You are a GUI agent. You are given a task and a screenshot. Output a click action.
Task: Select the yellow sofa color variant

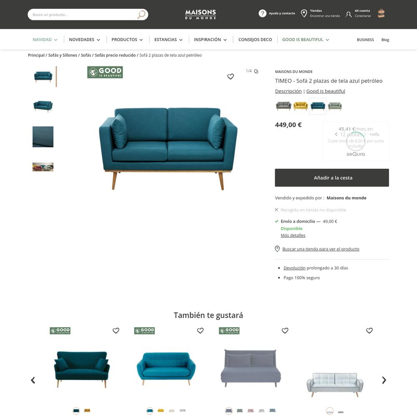tap(301, 106)
